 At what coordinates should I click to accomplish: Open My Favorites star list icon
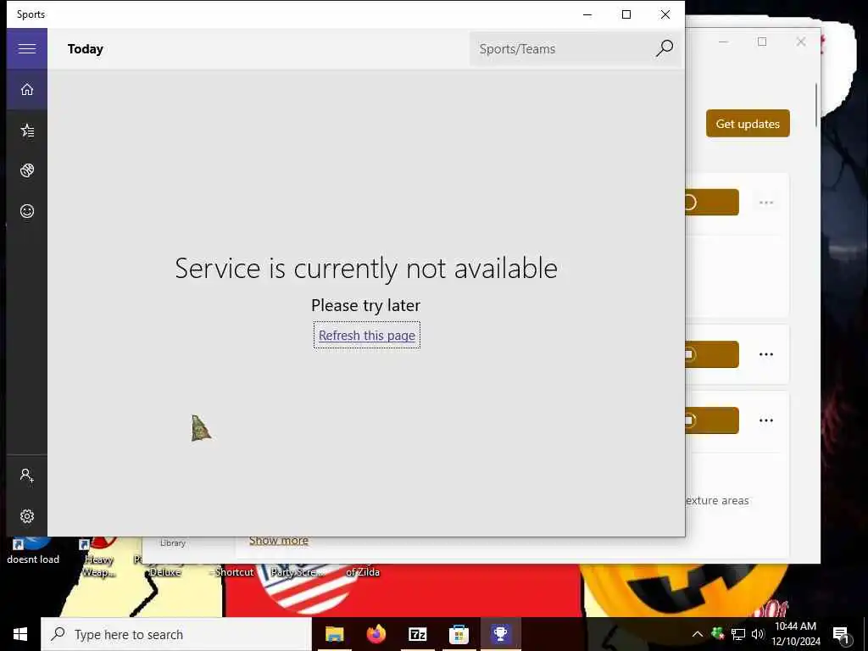coord(26,130)
